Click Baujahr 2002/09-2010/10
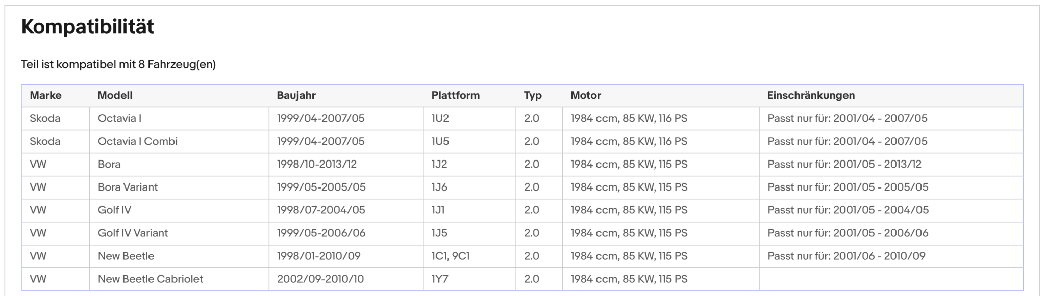This screenshot has height=296, width=1045. pos(320,279)
